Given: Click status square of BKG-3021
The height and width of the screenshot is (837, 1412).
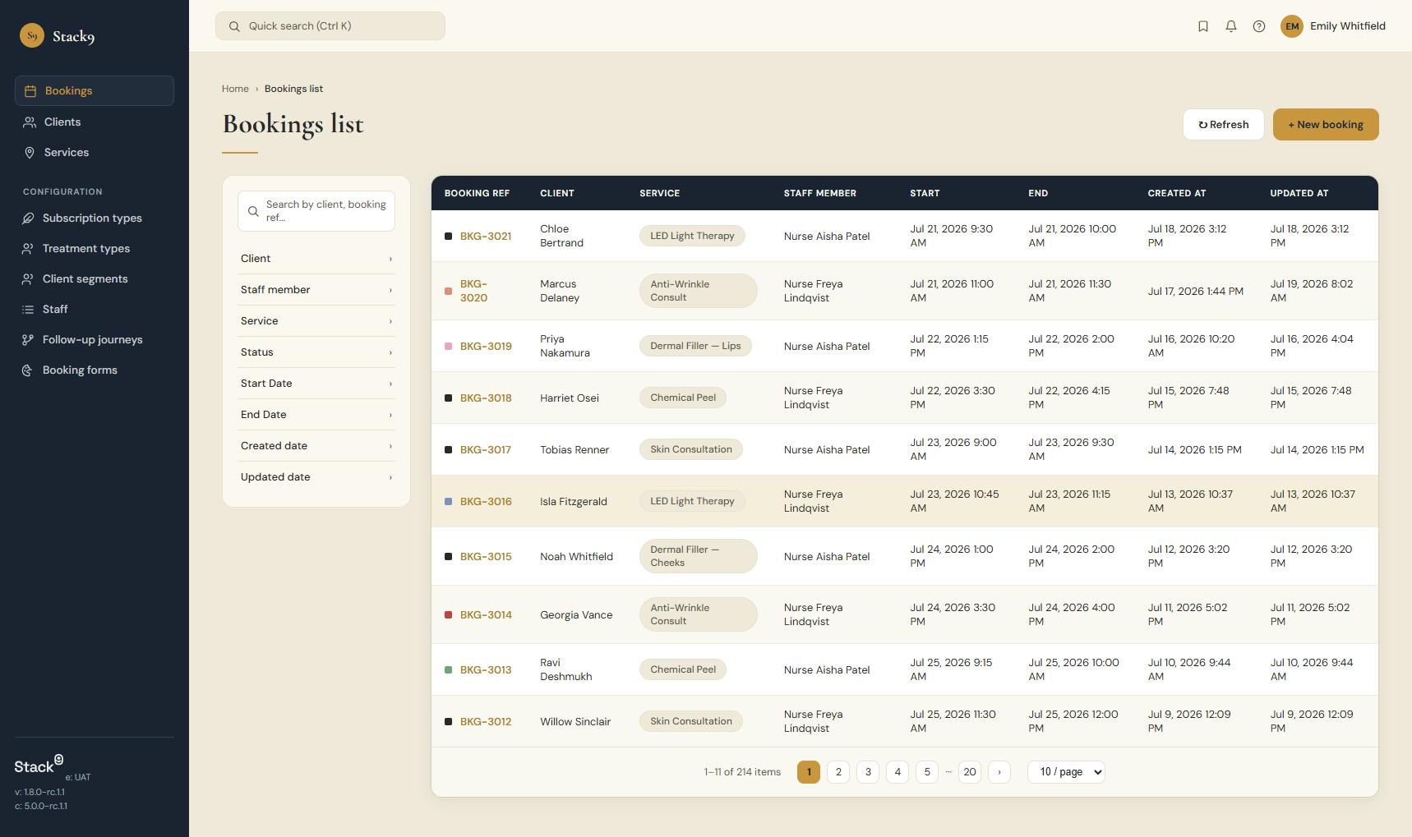Looking at the screenshot, I should [448, 237].
